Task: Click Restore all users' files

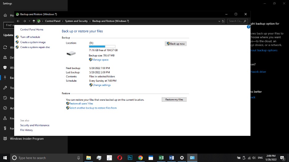Action: pyautogui.click(x=81, y=103)
